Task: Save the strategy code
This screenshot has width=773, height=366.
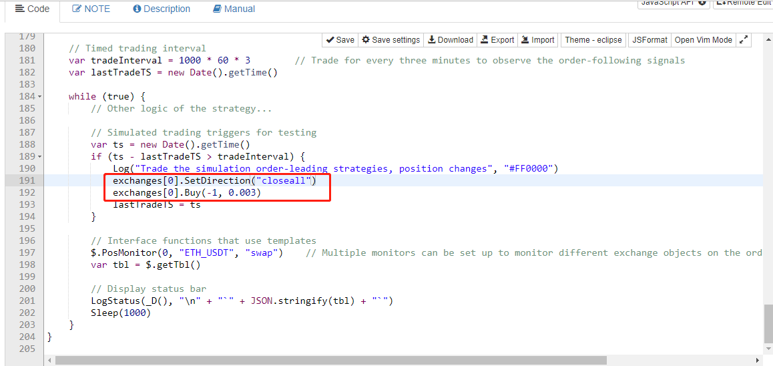Action: pos(340,40)
